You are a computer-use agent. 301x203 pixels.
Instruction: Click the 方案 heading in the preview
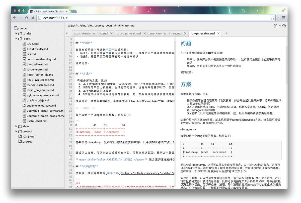[186, 84]
